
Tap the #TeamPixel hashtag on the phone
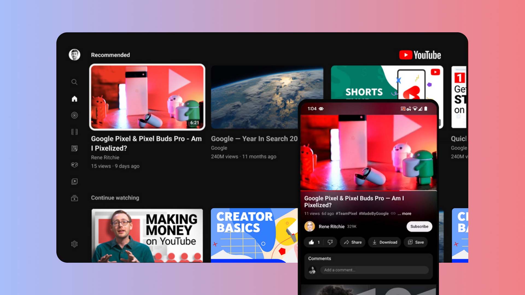pos(346,214)
